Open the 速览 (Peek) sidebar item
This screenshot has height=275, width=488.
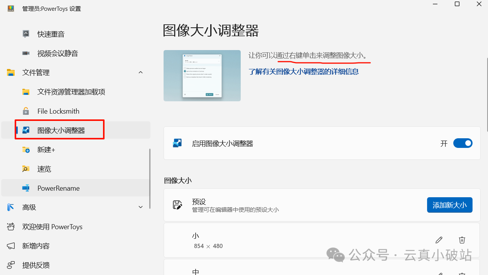click(76, 169)
